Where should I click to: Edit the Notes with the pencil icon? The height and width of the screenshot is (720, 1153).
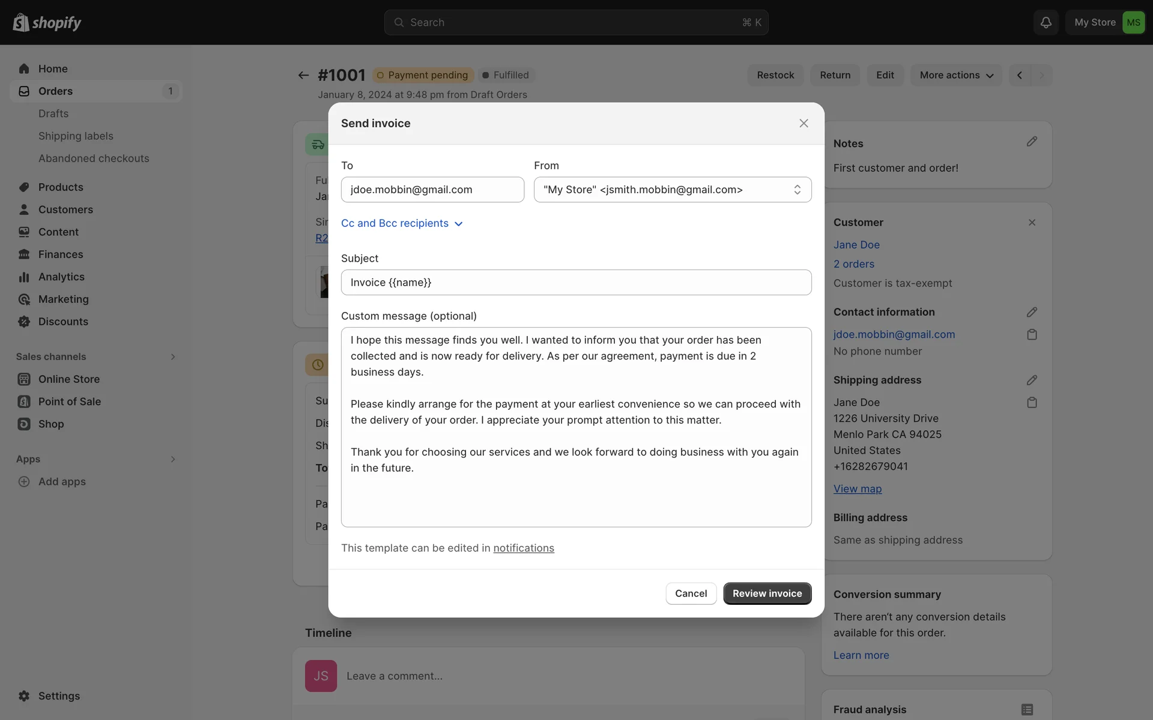point(1032,142)
